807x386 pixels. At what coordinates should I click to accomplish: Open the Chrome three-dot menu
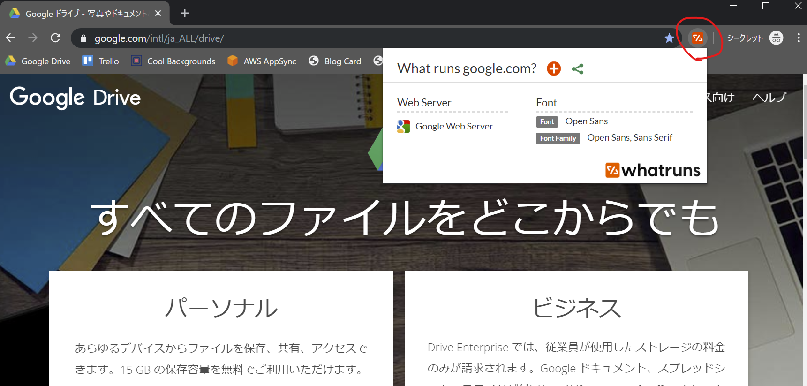point(799,38)
